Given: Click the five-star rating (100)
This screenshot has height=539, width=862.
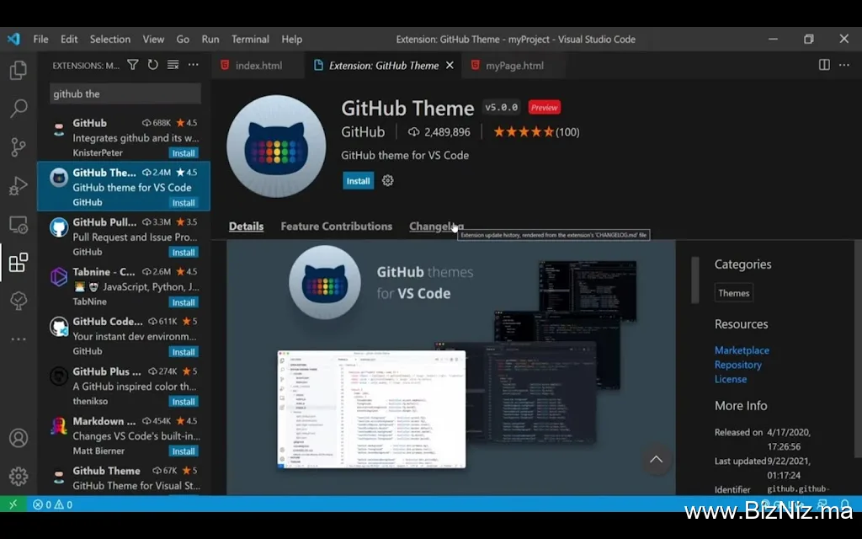Looking at the screenshot, I should [x=536, y=132].
